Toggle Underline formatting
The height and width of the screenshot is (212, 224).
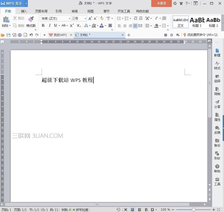[x=55, y=26]
